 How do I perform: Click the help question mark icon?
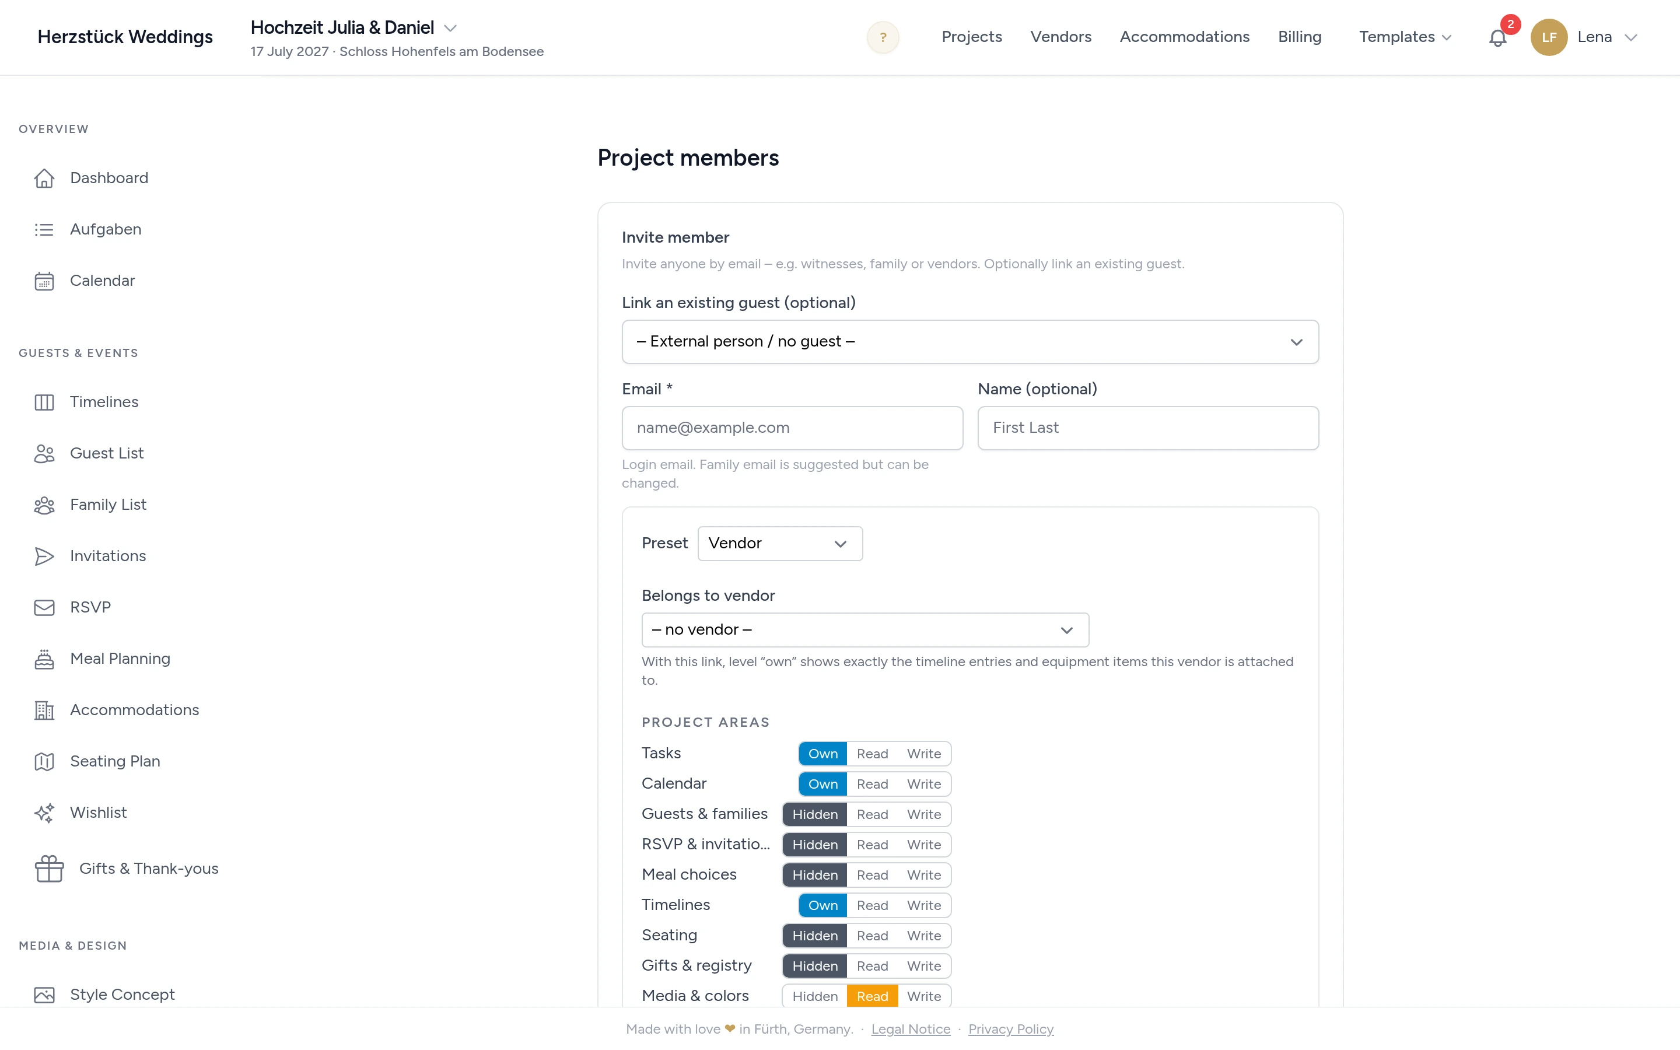coord(883,37)
